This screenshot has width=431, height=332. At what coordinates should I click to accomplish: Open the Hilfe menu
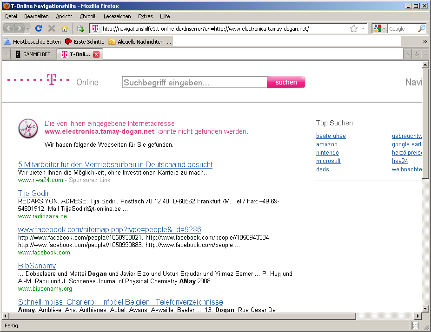(165, 16)
